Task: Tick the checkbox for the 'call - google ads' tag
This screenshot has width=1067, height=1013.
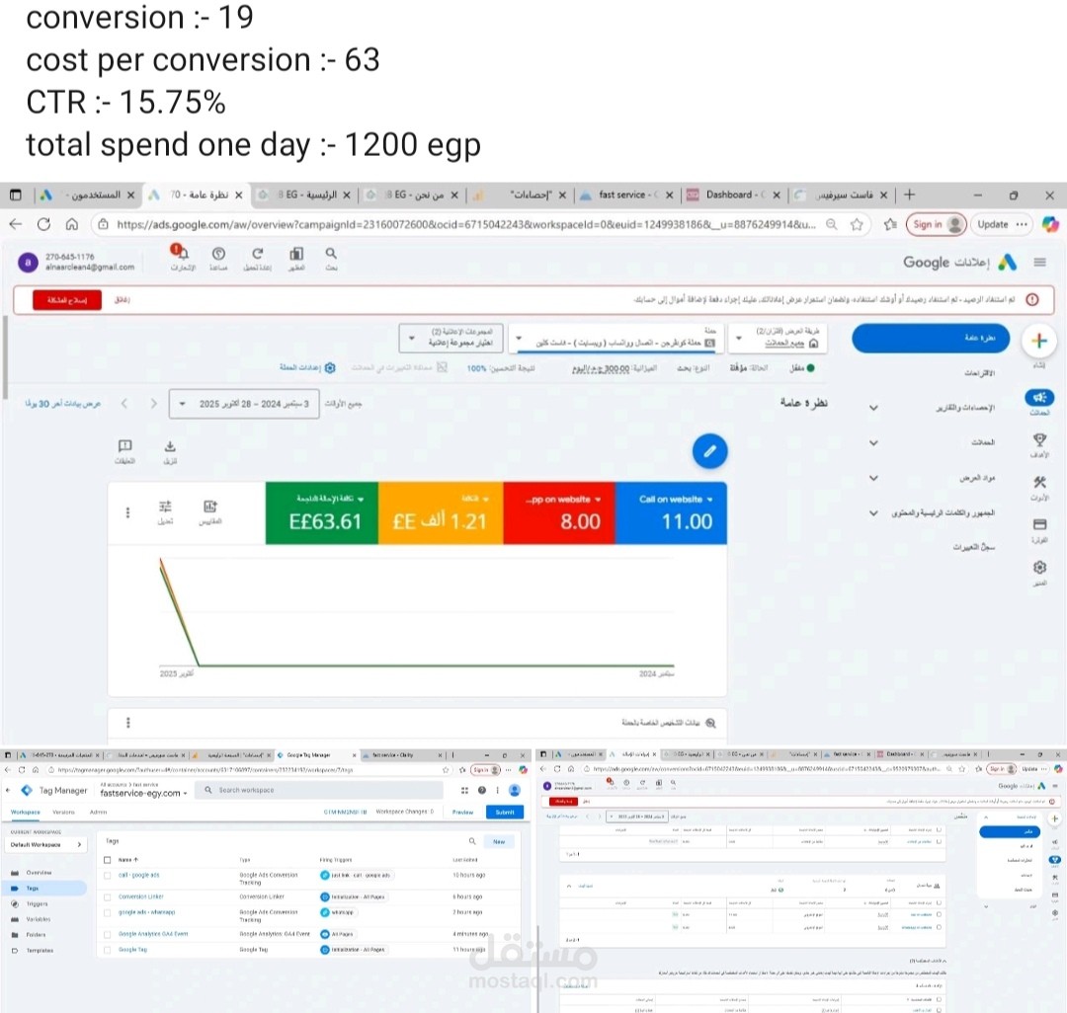Action: pos(108,876)
